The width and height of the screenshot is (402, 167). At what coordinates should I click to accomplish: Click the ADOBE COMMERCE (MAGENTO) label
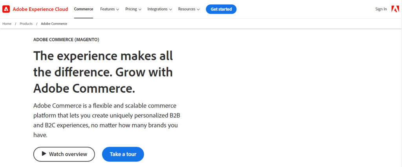tap(66, 40)
